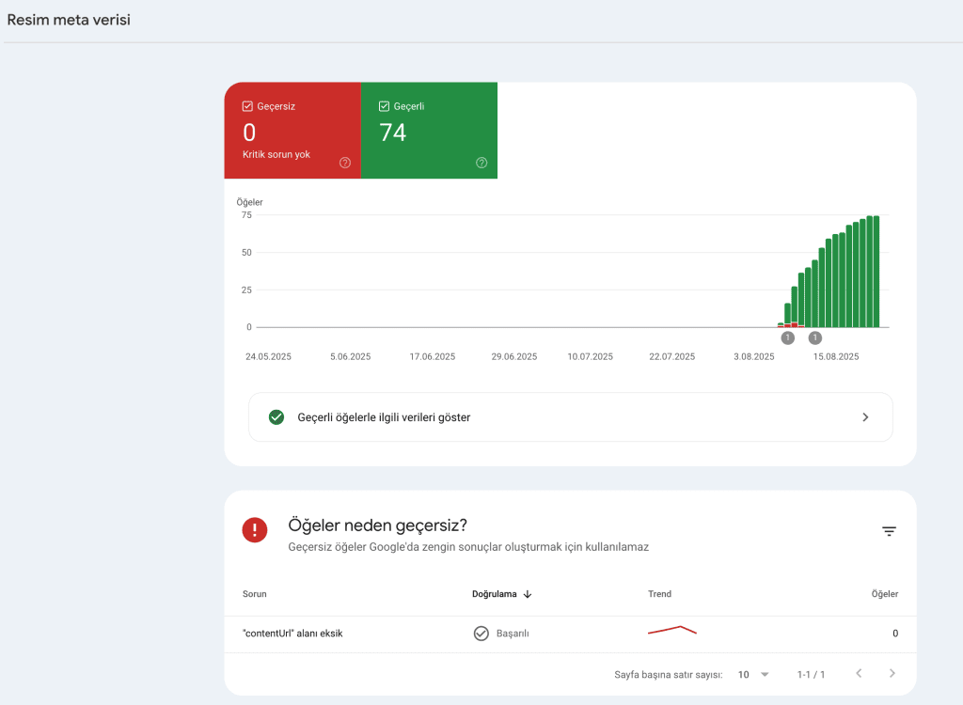The image size is (963, 705).
Task: Click the red trend sparkline
Action: [x=671, y=631]
